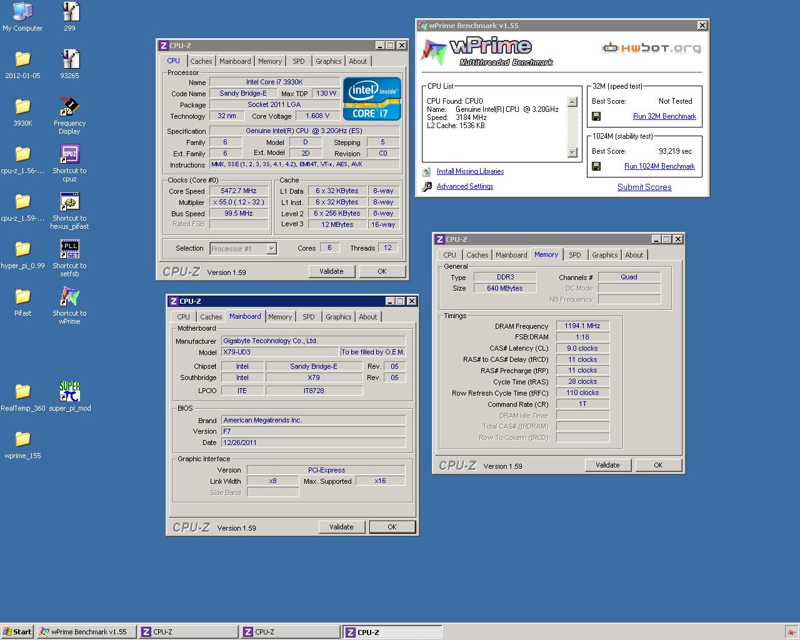
Task: Click Run 1024M Benchmark link
Action: pyautogui.click(x=659, y=166)
